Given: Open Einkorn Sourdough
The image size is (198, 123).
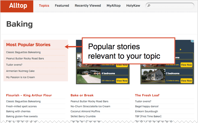Looking at the screenshot, I should 146,111.
